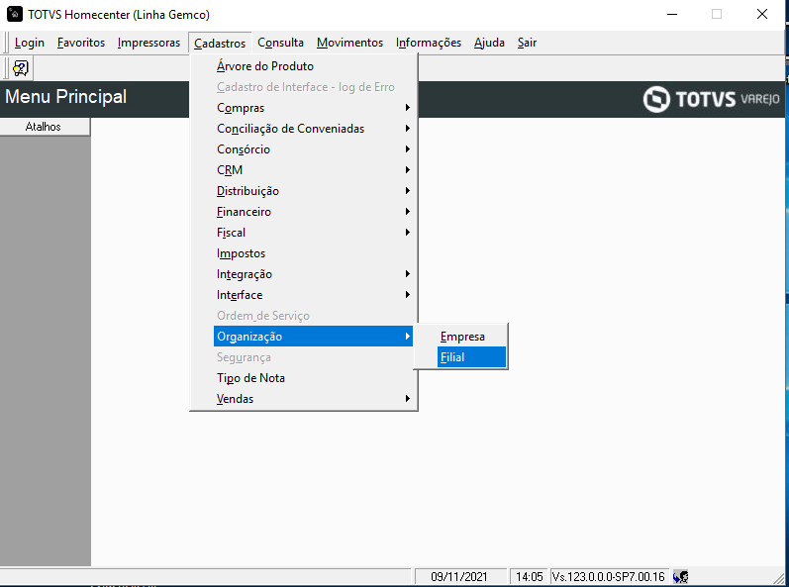Expand the Compras submenu

[x=313, y=108]
